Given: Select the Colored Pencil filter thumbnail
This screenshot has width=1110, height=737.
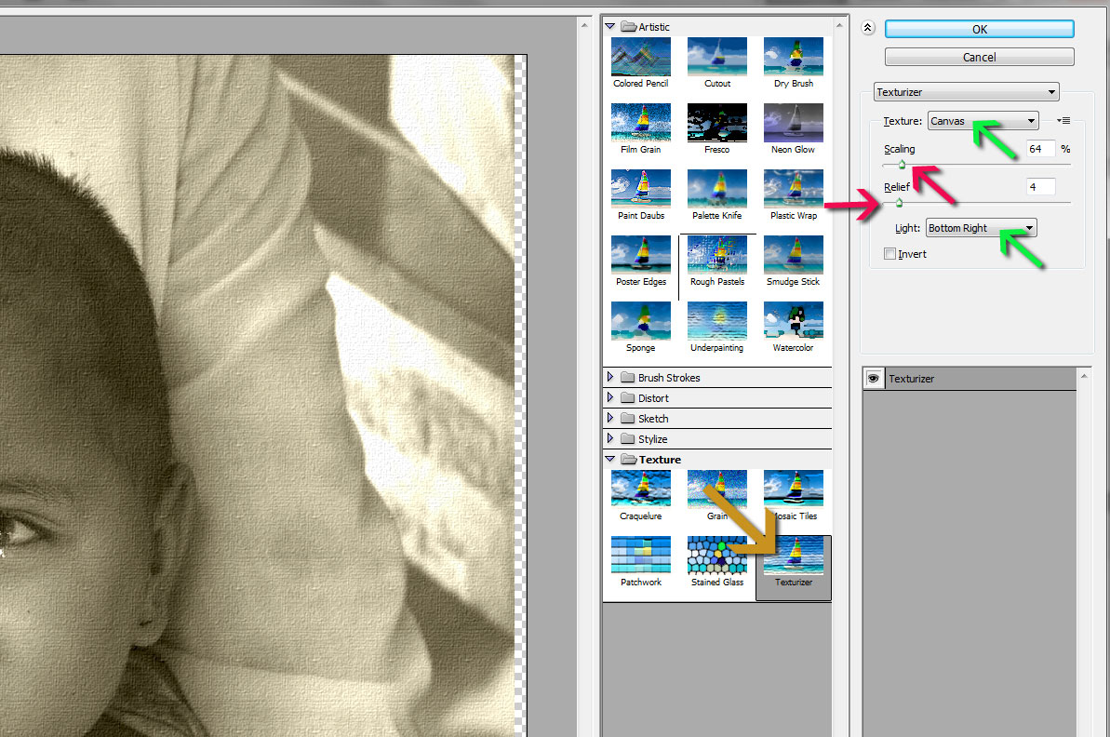Looking at the screenshot, I should [x=641, y=57].
